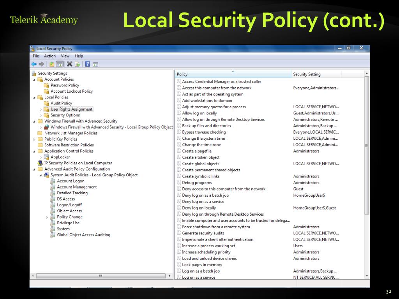Screen dimensions: 399x299
Task: Open the File menu
Action: coord(36,56)
